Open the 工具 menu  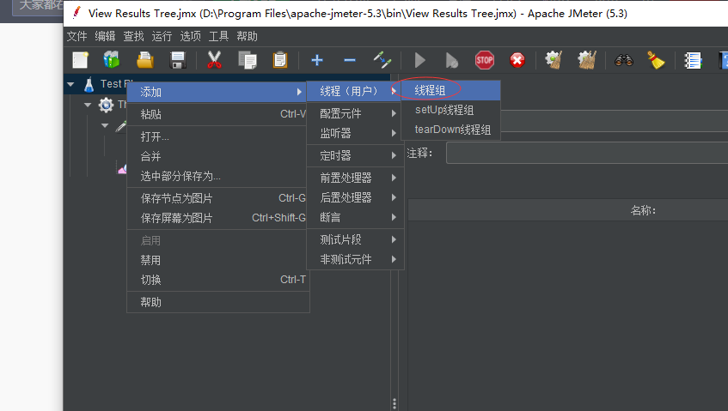pyautogui.click(x=218, y=36)
